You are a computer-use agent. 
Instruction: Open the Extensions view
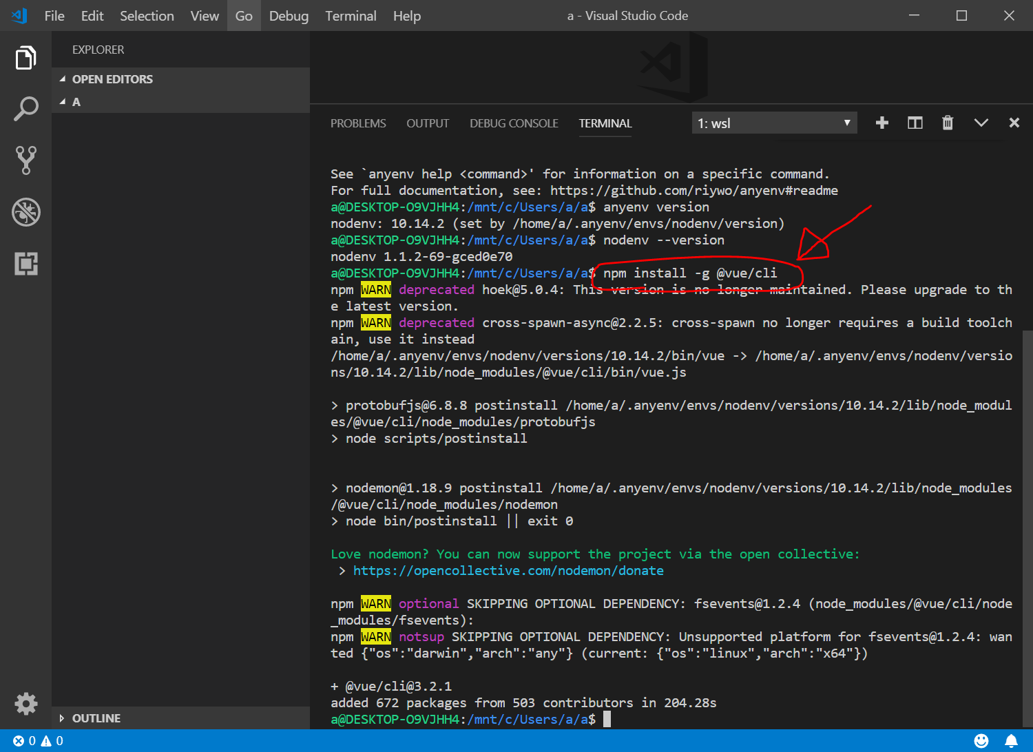coord(25,264)
